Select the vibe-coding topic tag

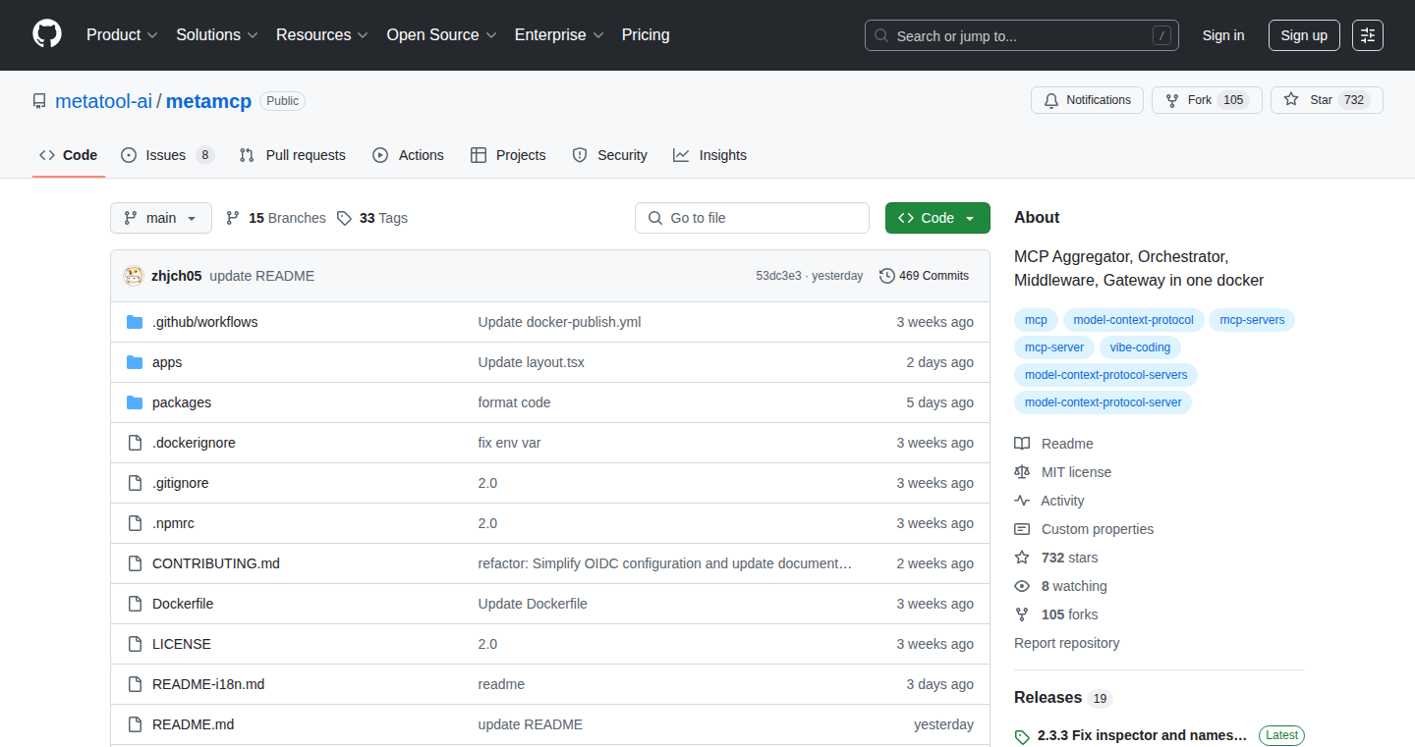[x=1140, y=347]
